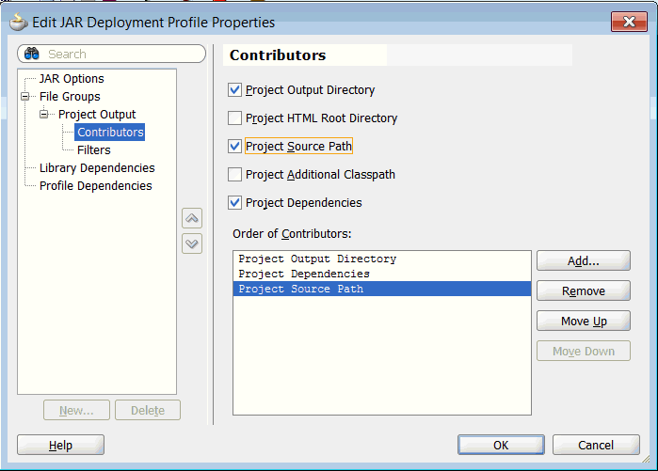This screenshot has height=471, width=658.
Task: Click the Add... button
Action: [x=584, y=260]
